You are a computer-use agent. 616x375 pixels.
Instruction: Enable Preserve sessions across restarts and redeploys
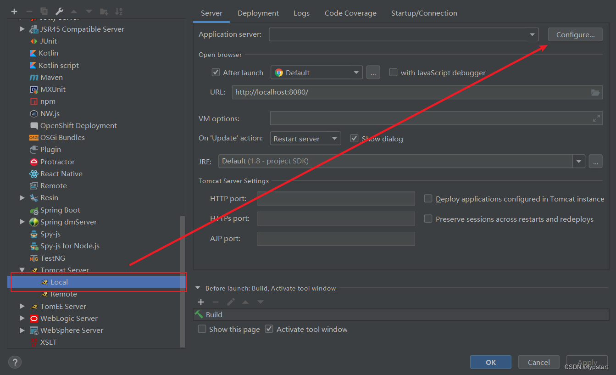pyautogui.click(x=428, y=219)
